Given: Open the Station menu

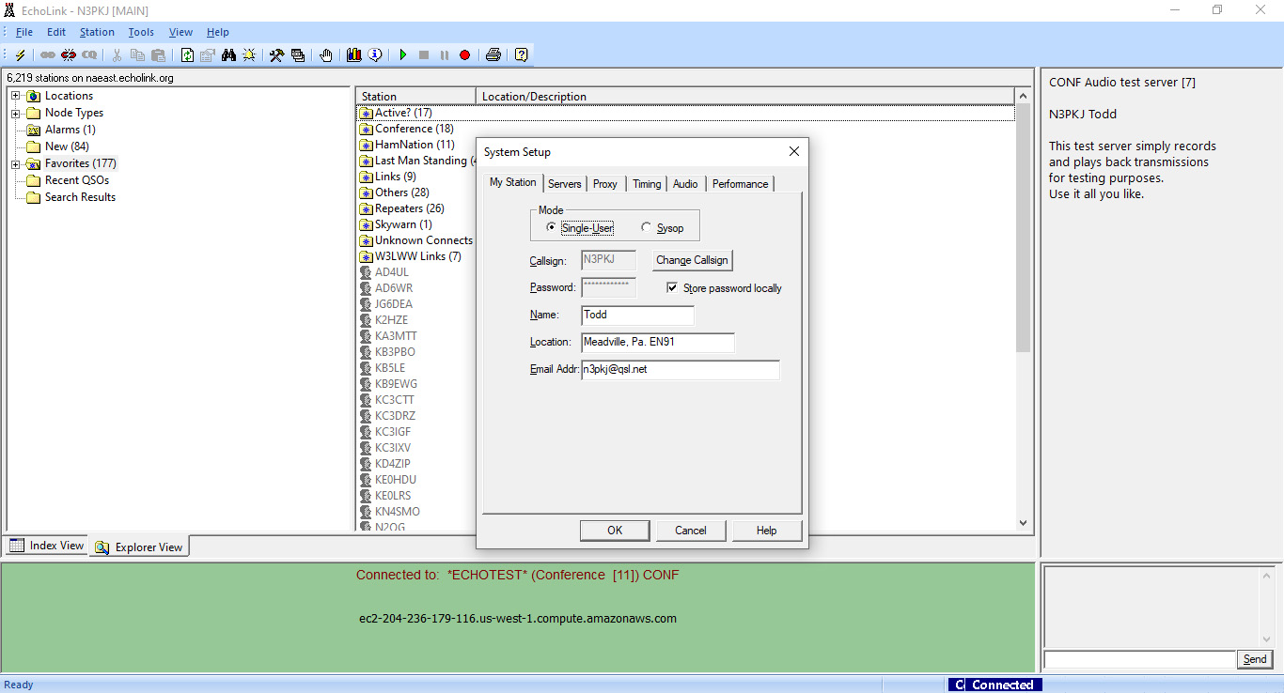Looking at the screenshot, I should click(x=97, y=32).
